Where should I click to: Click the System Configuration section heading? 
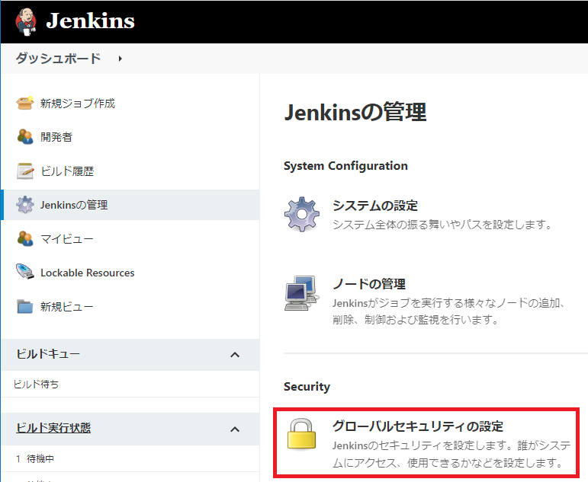click(345, 165)
